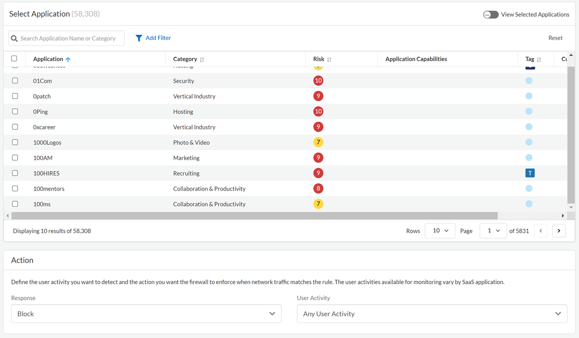Click the blue T tag icon for 100HIRES
This screenshot has height=338, width=579.
530,173
